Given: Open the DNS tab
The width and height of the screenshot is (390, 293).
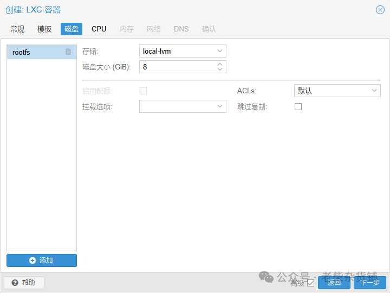Looking at the screenshot, I should (x=181, y=29).
